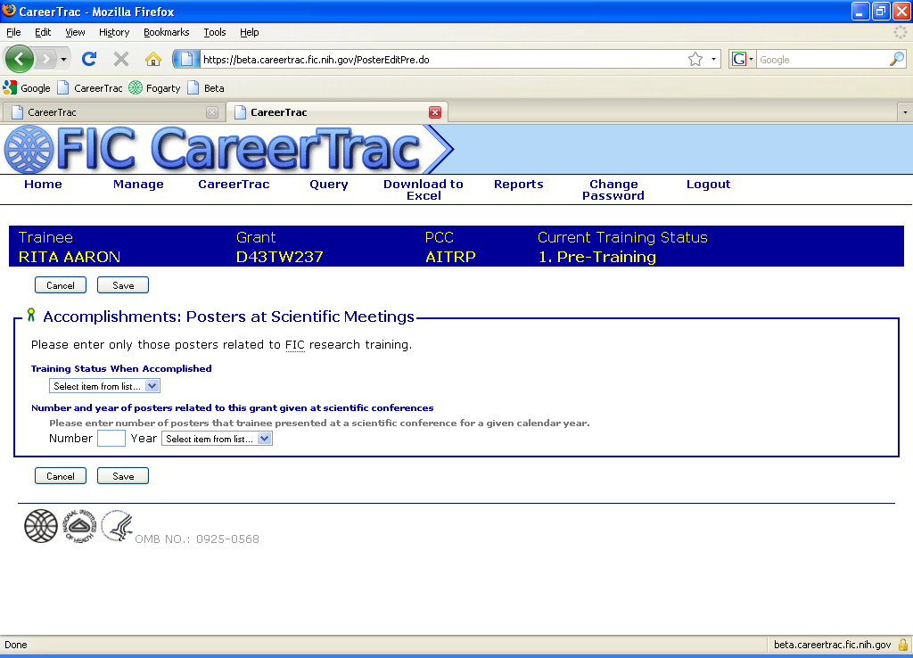Click the bottom Save button
Viewport: 913px width, 658px height.
[123, 476]
